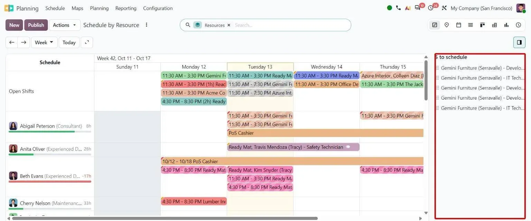
Task: Click Beth Evans's red hours progress bar
Action: click(x=50, y=181)
